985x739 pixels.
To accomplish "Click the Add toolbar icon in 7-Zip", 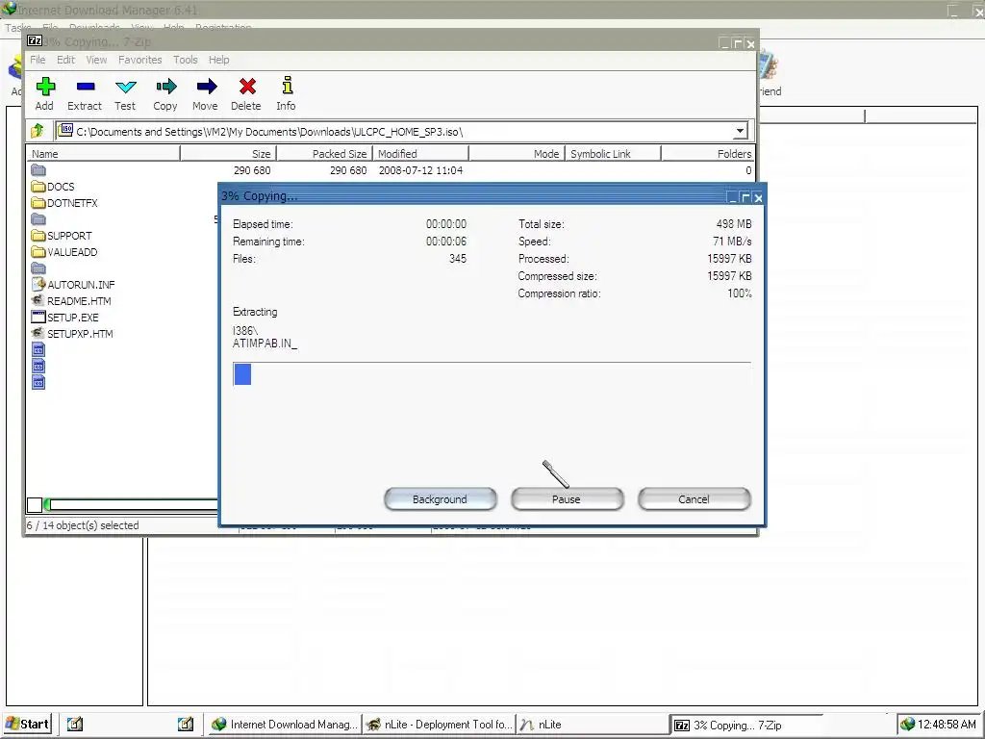I will pos(45,87).
